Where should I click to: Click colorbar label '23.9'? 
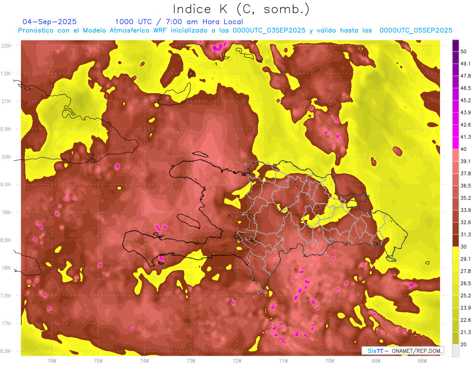(466, 308)
